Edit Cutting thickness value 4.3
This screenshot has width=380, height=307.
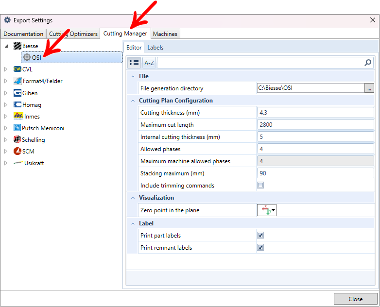point(315,112)
